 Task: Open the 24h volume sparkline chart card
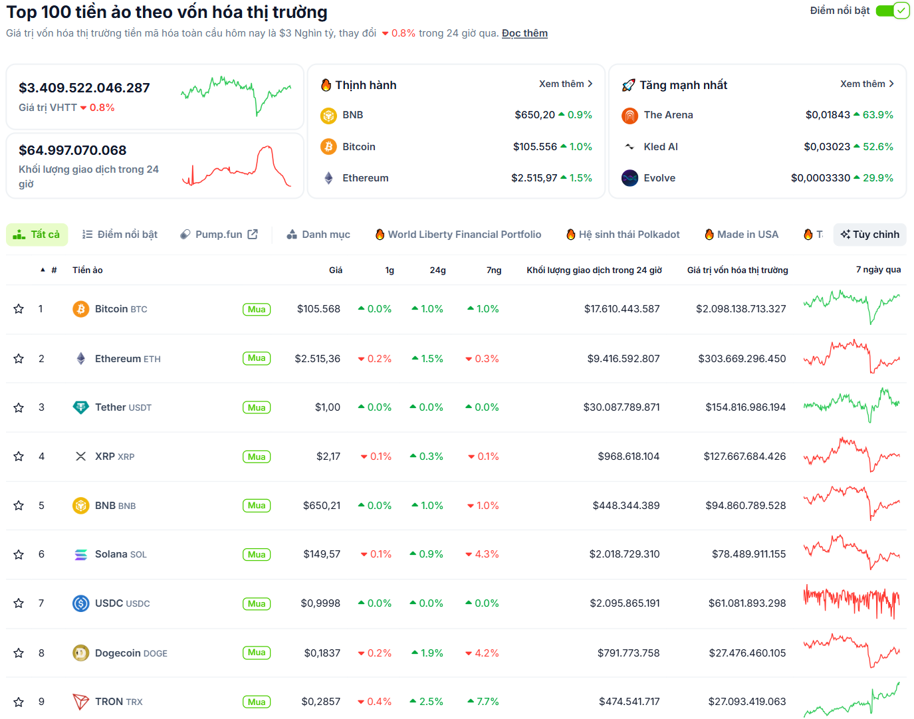click(x=155, y=166)
